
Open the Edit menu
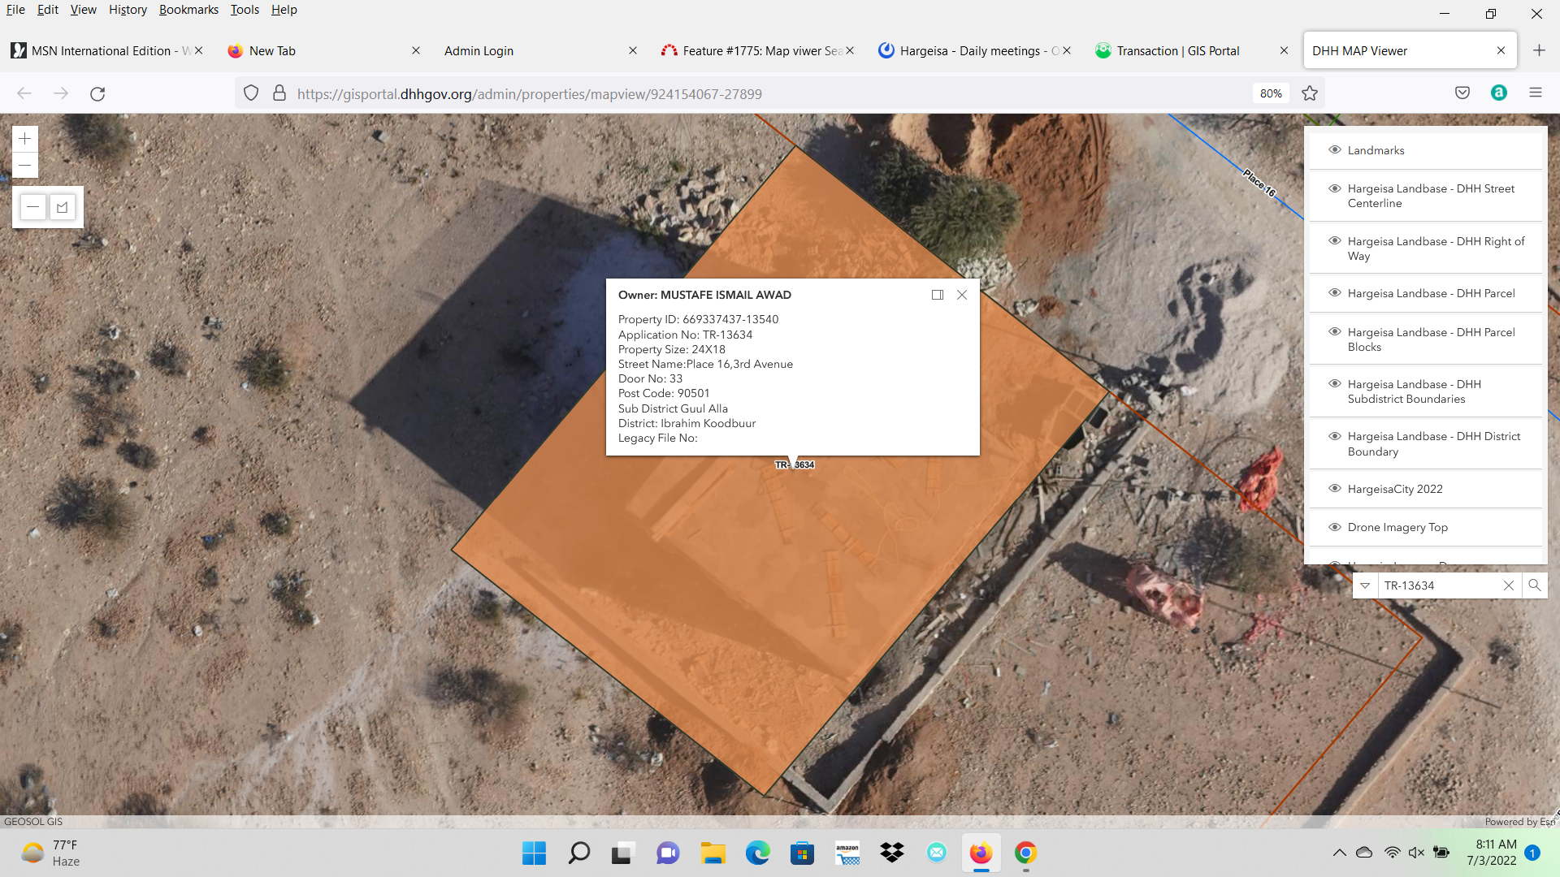(48, 10)
